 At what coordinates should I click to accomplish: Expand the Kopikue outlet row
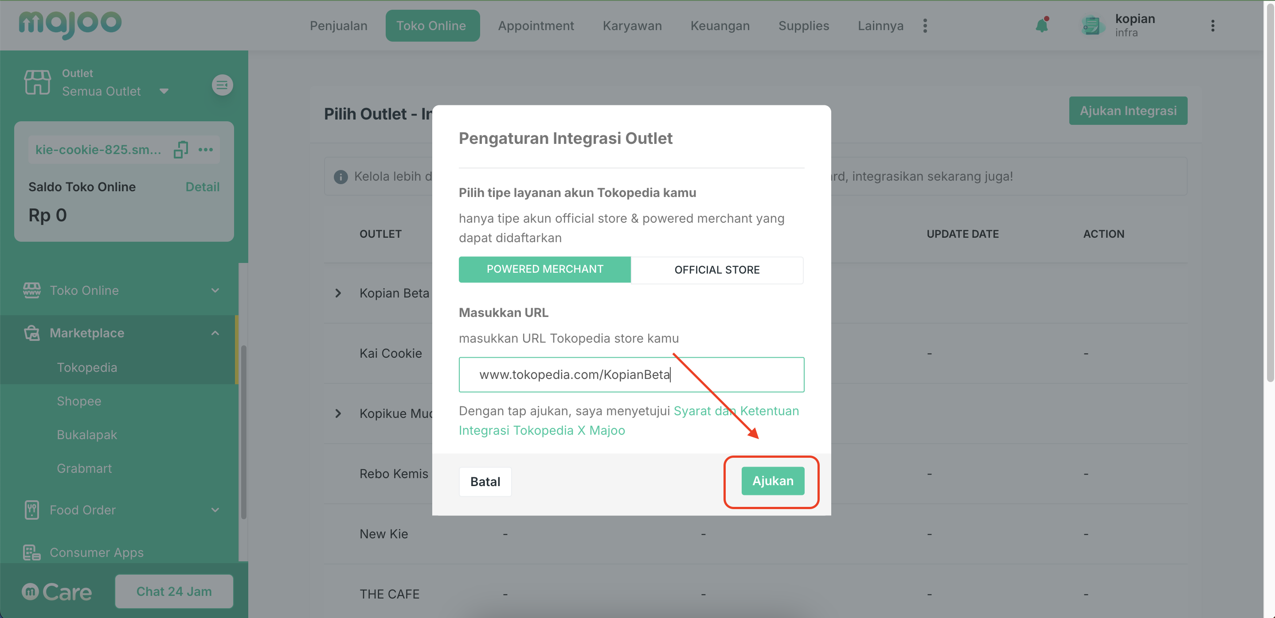(338, 413)
